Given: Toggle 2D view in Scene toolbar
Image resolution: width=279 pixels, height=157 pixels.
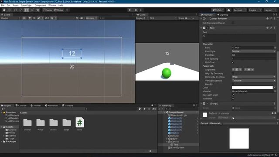Looking at the screenshot, I should point(24,18).
